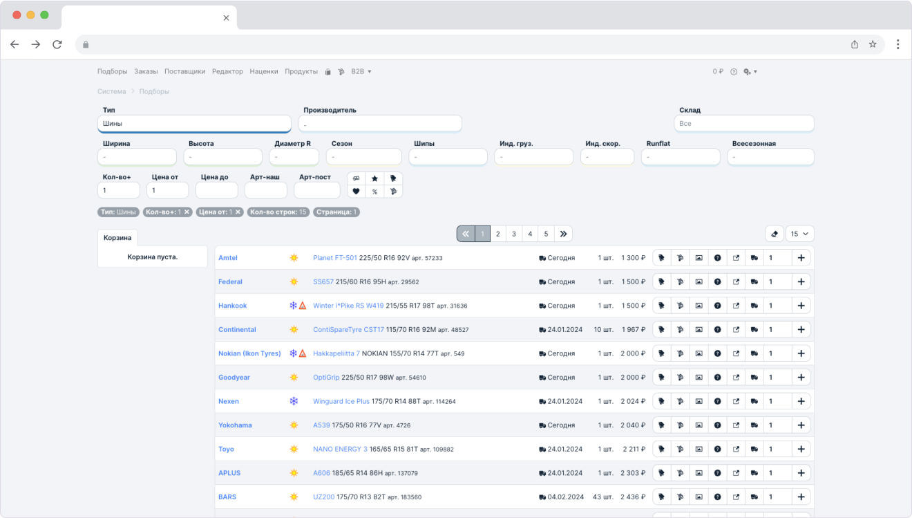912x518 pixels.
Task: Open the Сезон dropdown
Action: (363, 157)
